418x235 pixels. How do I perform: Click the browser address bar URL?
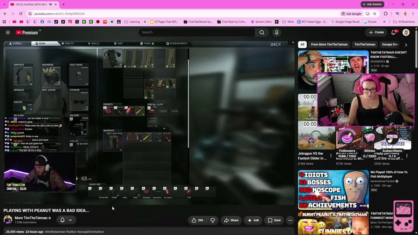[x=59, y=14]
